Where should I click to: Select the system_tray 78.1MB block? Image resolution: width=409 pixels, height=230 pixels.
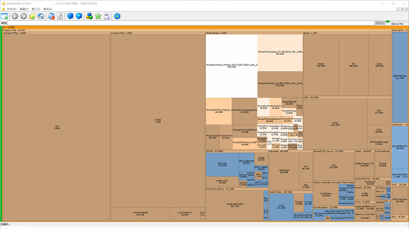(x=222, y=181)
